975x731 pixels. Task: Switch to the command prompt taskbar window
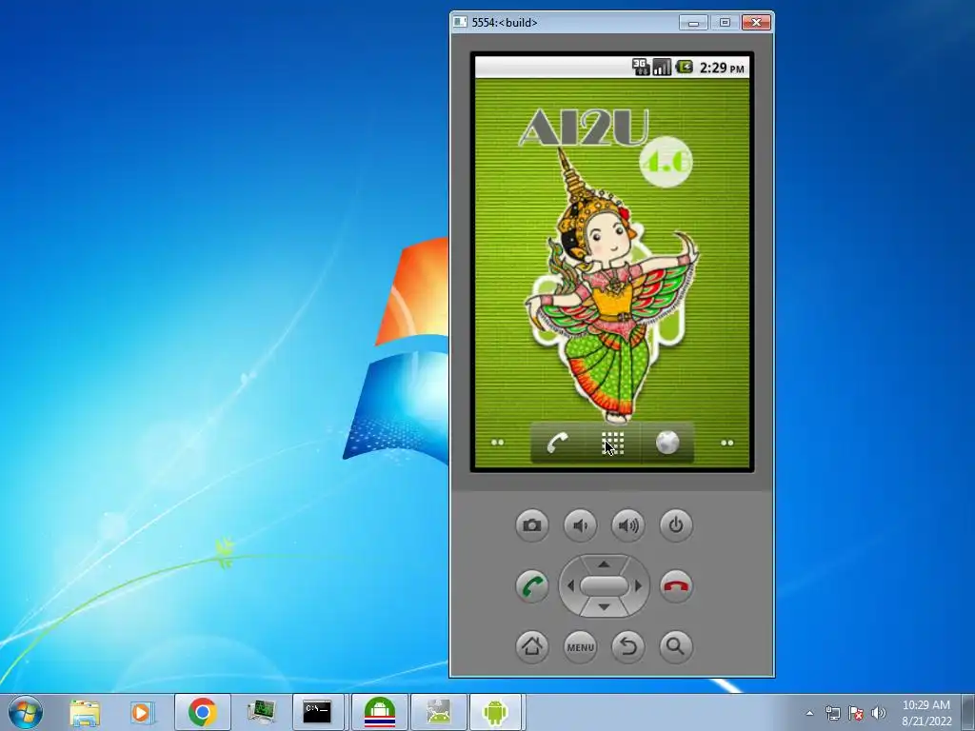(317, 712)
